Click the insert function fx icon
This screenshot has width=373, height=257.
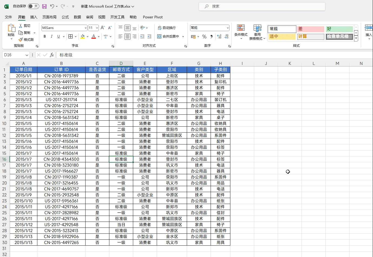[52, 55]
